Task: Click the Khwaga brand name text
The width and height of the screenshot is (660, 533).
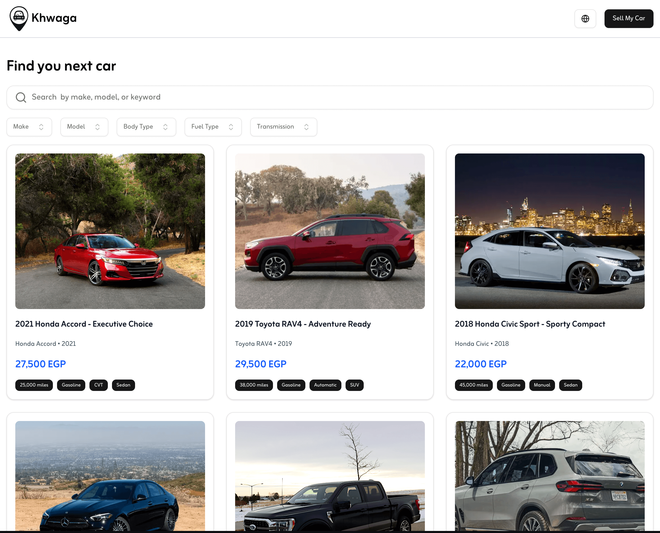Action: coord(54,18)
